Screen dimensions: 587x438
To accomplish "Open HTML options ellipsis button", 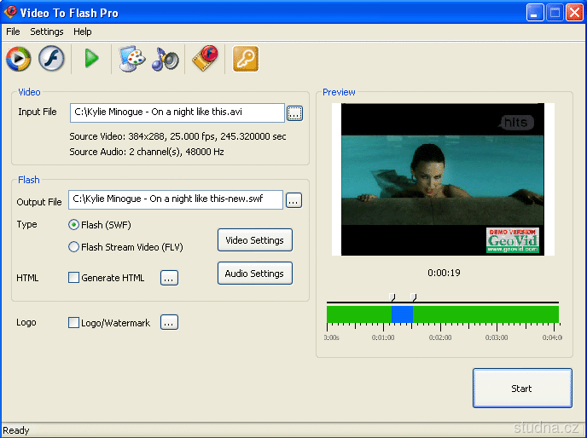I will (169, 278).
